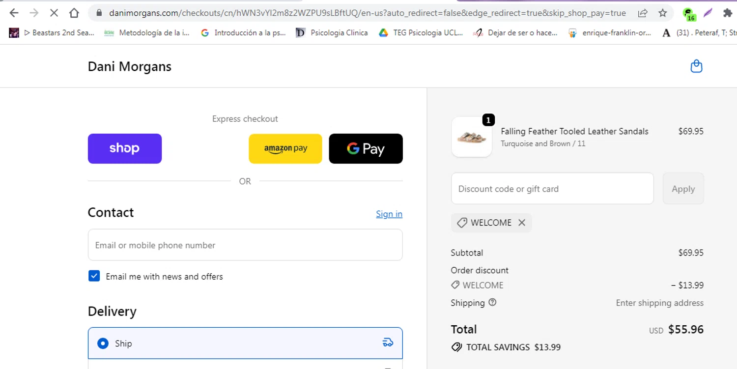This screenshot has height=369, width=737.
Task: Open the Dejar de ser o hace... bookmark
Action: pos(515,33)
